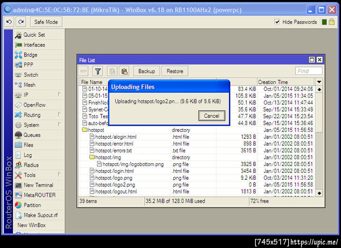Click the System gear icon in sidebar
The height and width of the screenshot is (248, 341).
click(19, 125)
